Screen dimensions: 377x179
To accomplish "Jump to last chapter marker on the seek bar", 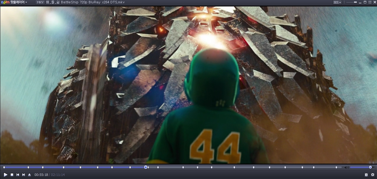I will [336, 167].
